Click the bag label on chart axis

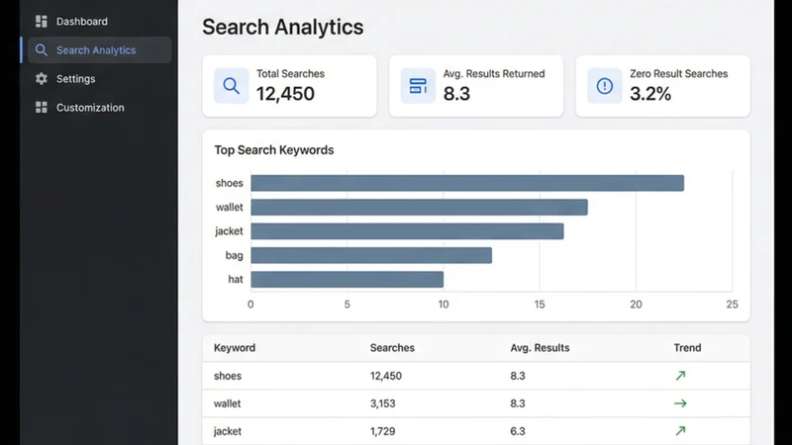coord(234,255)
